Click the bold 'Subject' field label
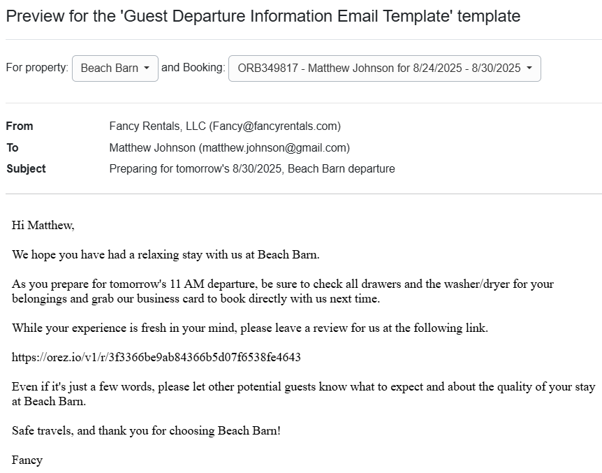Image resolution: width=602 pixels, height=473 pixels. pyautogui.click(x=26, y=169)
